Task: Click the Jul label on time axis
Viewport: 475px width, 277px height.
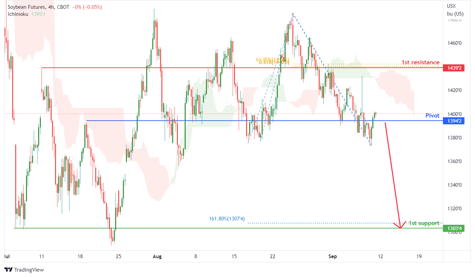Action: click(6, 256)
